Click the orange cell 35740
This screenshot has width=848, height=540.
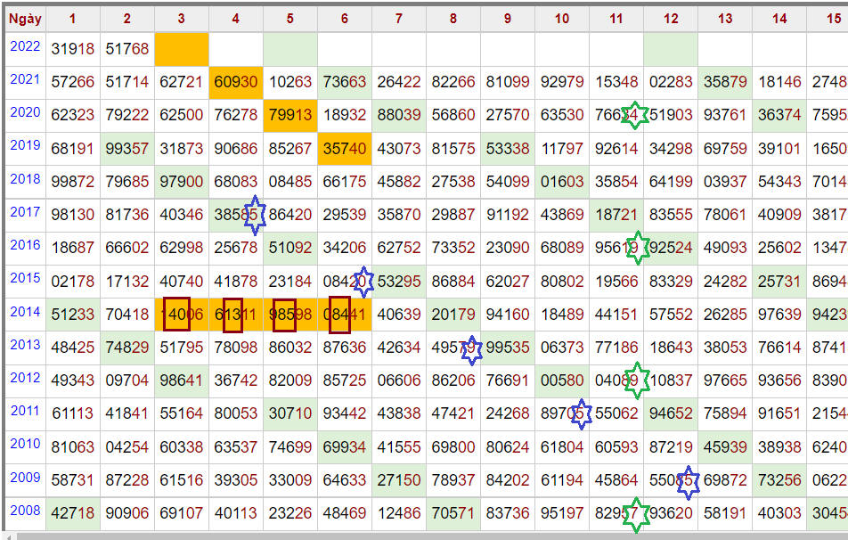click(x=345, y=148)
